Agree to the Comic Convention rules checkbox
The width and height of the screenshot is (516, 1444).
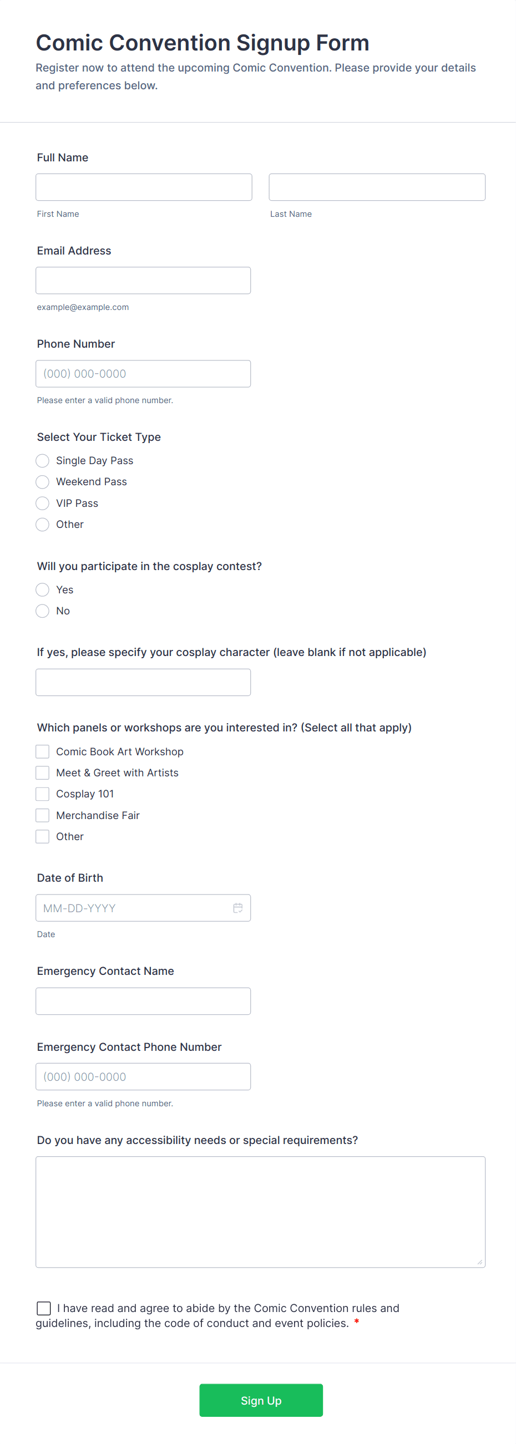point(44,1308)
